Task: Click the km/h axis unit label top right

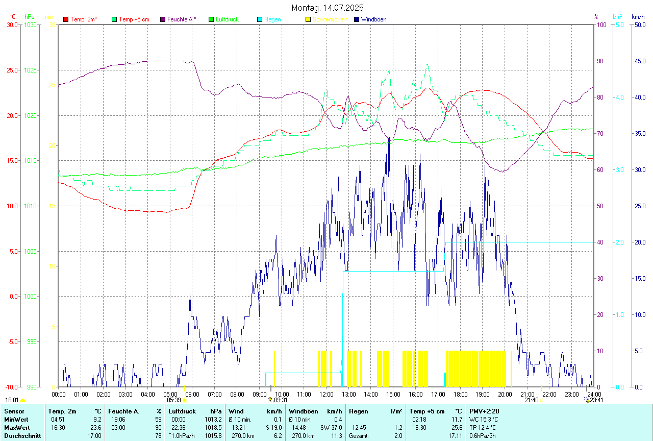Action: point(638,17)
